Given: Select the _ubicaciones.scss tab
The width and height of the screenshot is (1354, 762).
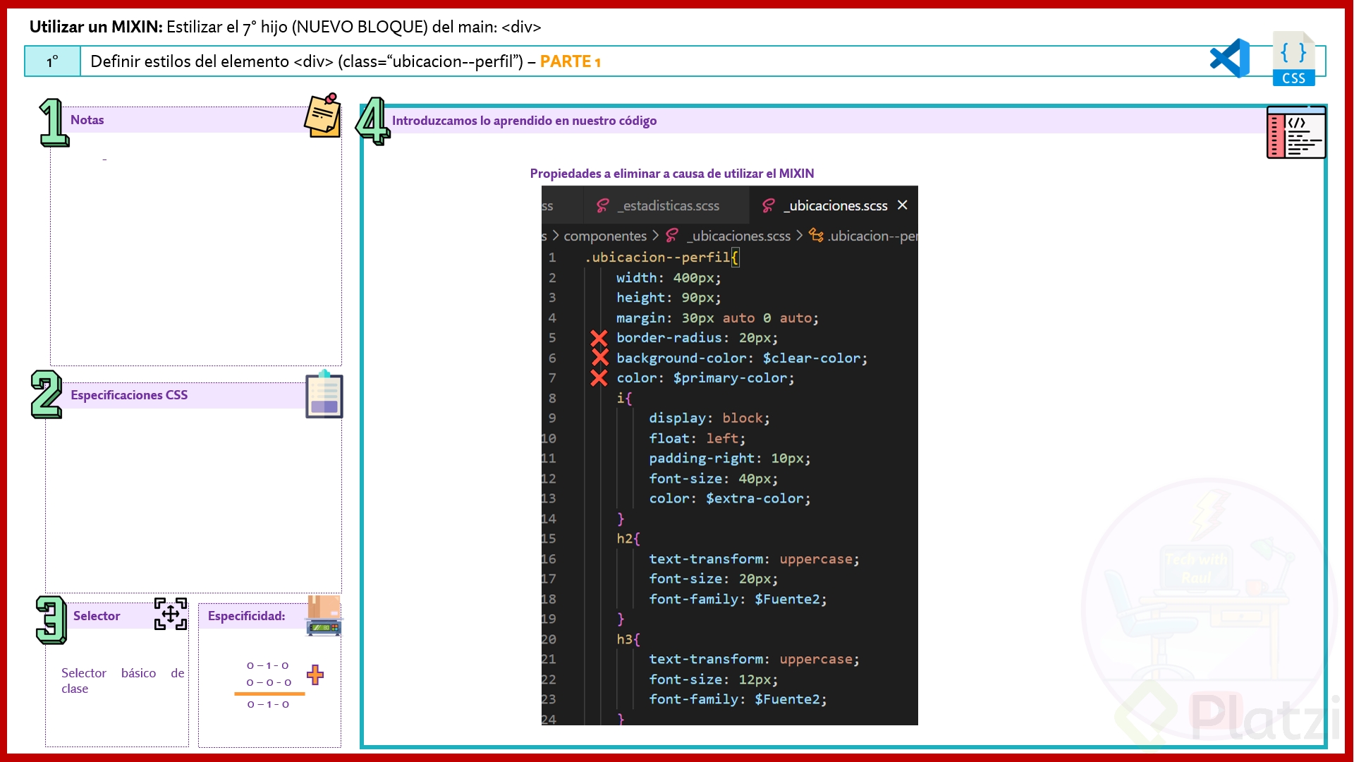Looking at the screenshot, I should [836, 205].
